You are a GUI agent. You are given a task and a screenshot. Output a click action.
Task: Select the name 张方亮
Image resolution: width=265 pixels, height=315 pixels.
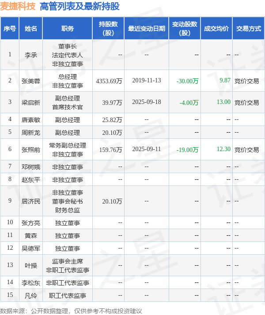[31, 223]
